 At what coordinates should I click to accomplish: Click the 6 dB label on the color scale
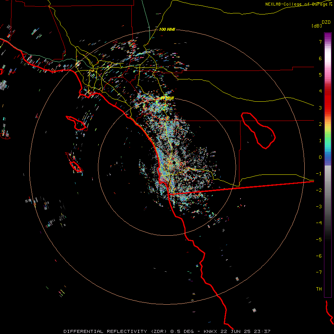320,58
